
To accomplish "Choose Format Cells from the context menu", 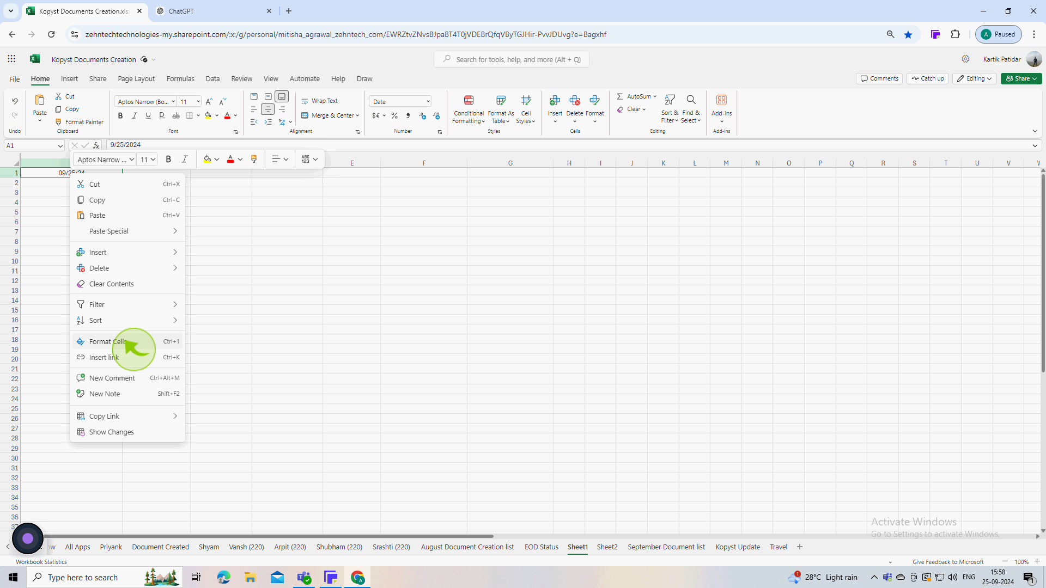I will pos(127,341).
